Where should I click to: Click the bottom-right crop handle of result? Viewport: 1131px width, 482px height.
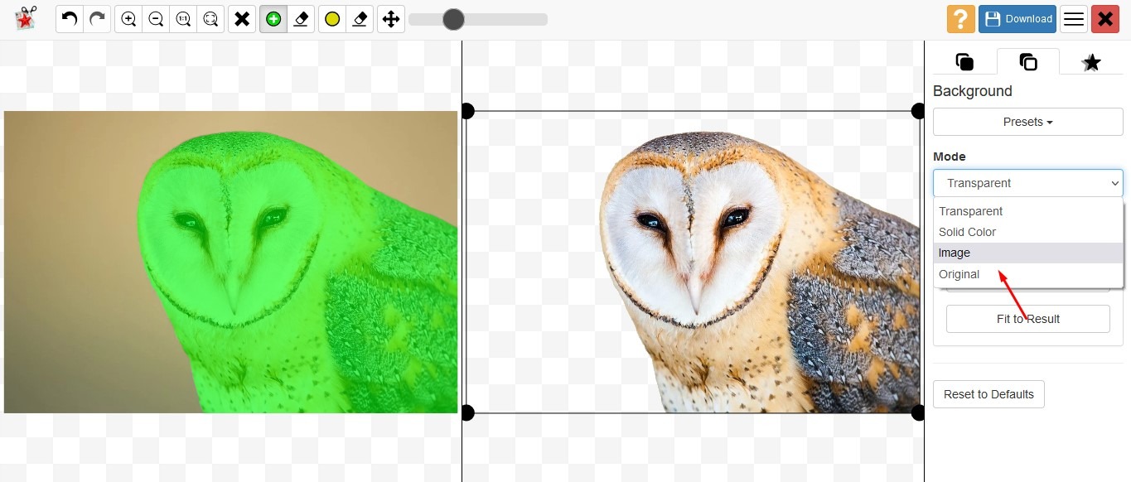tap(918, 412)
